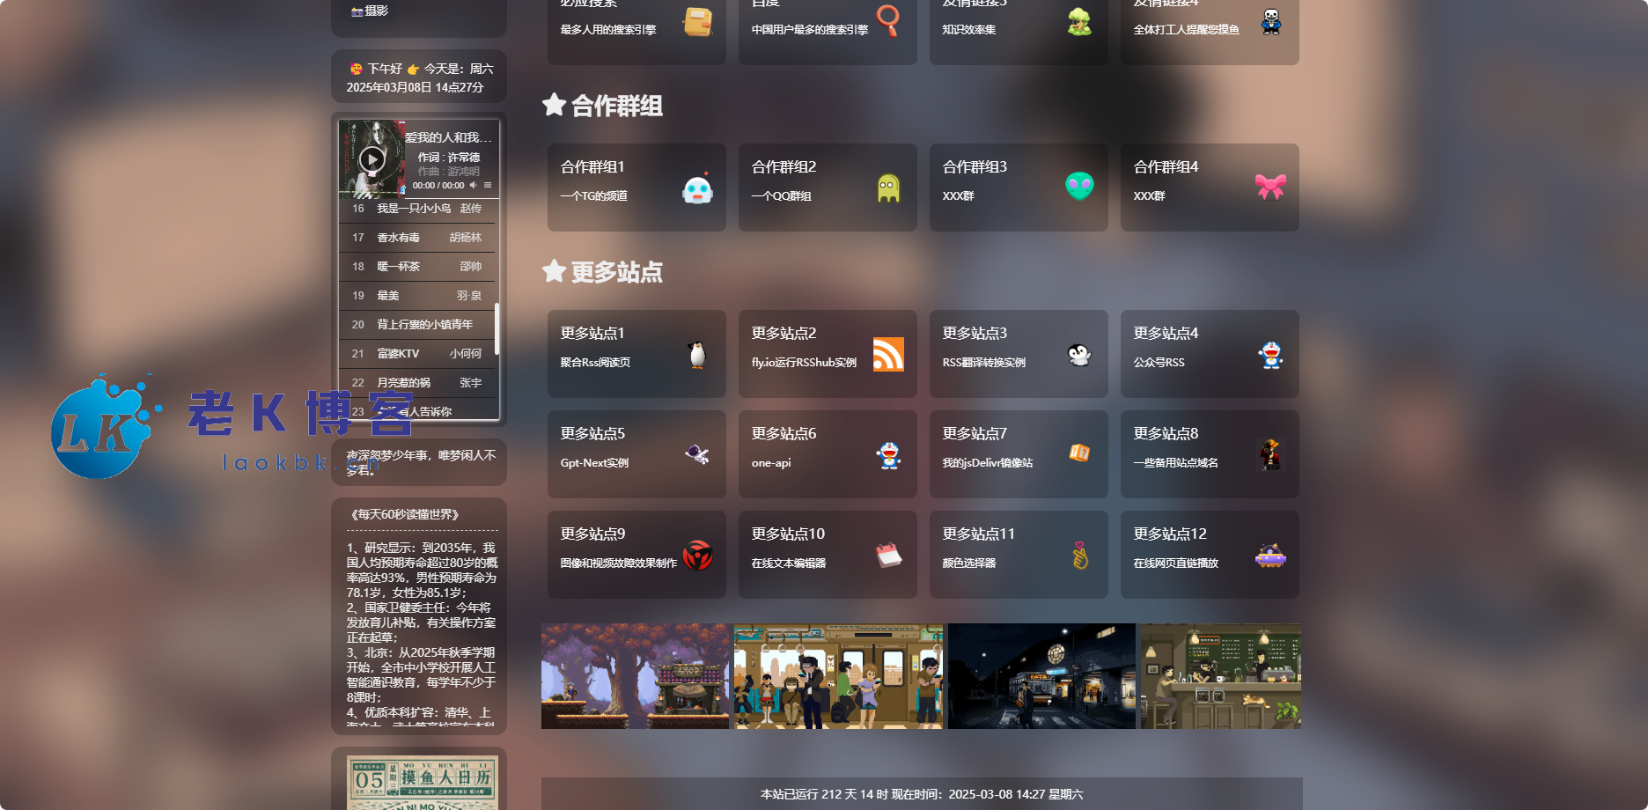This screenshot has width=1648, height=810.
Task: Click the orange RSS icon on 更多站点2
Action: tap(888, 354)
